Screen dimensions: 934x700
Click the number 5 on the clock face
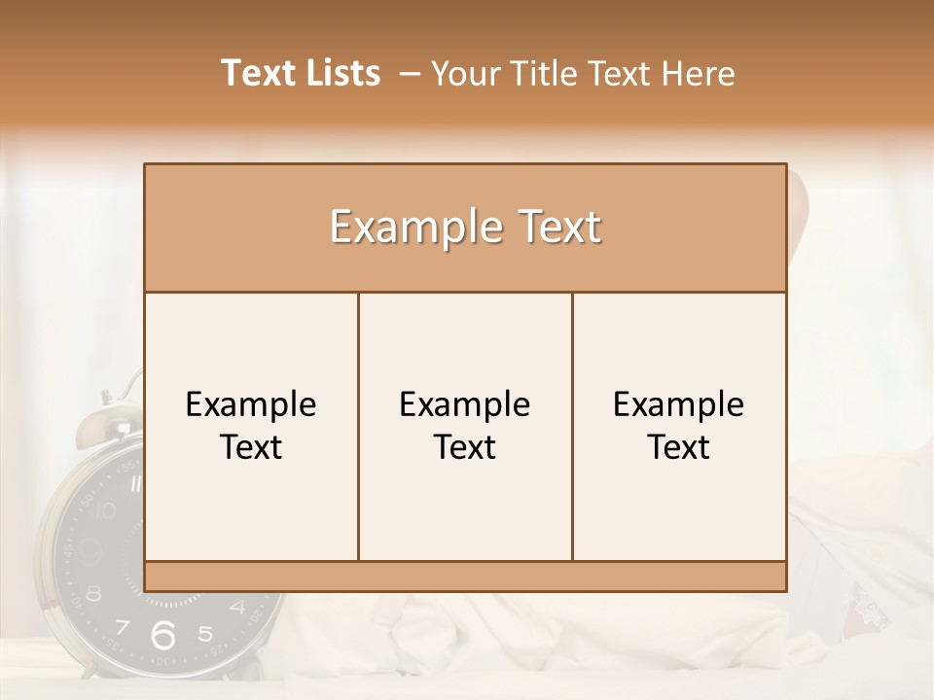click(205, 634)
